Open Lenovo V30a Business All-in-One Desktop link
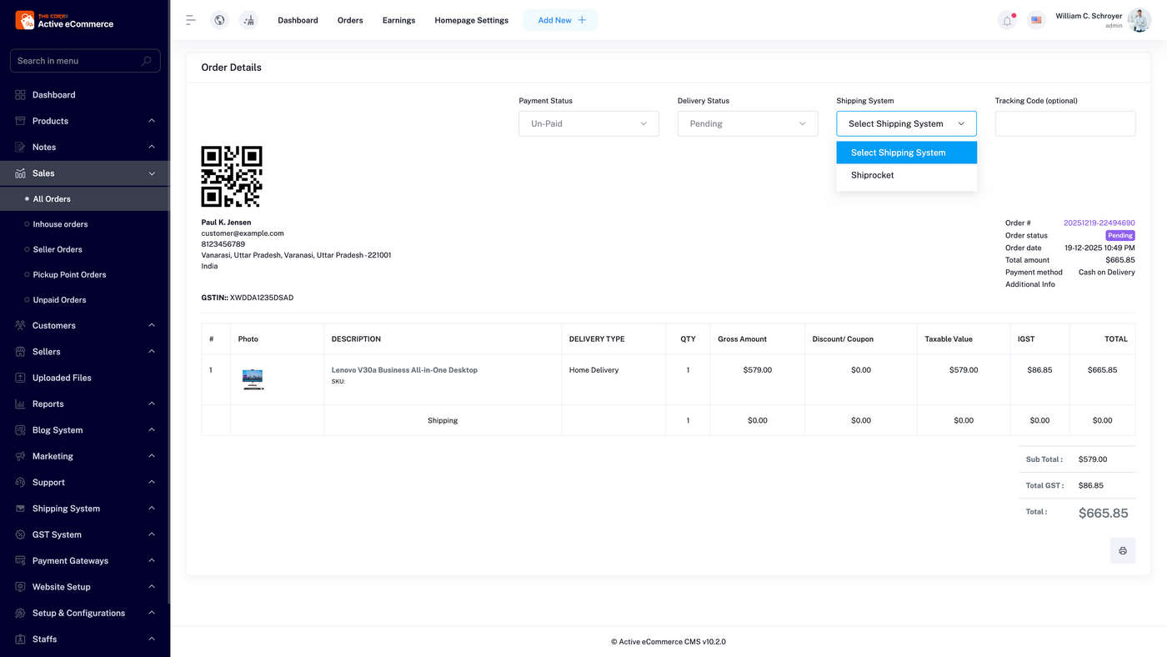The width and height of the screenshot is (1167, 657). [x=404, y=369]
